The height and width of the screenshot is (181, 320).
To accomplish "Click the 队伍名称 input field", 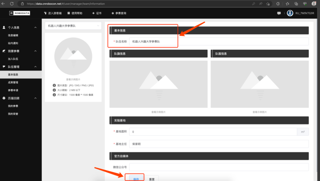I will (219, 42).
